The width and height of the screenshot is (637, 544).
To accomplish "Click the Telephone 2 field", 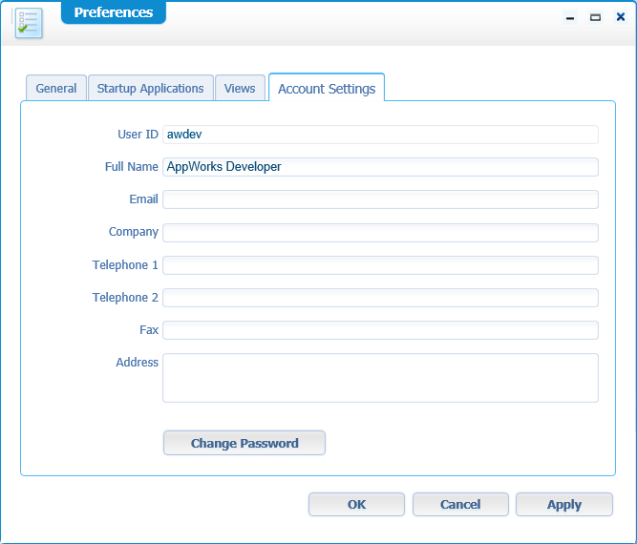I will [380, 298].
